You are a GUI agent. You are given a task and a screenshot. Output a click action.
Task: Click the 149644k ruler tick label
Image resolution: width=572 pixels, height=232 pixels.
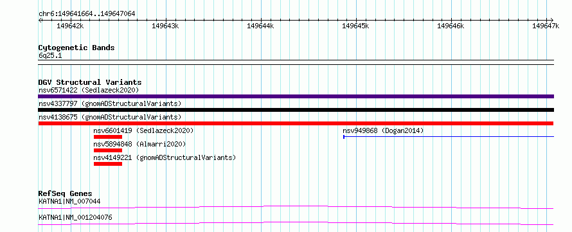click(260, 26)
